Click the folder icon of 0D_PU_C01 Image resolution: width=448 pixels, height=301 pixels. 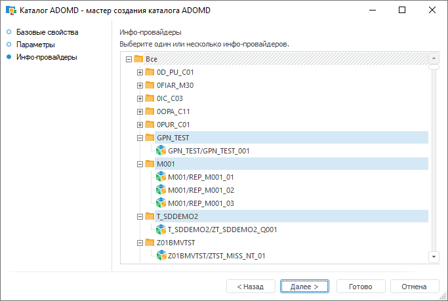click(x=150, y=72)
